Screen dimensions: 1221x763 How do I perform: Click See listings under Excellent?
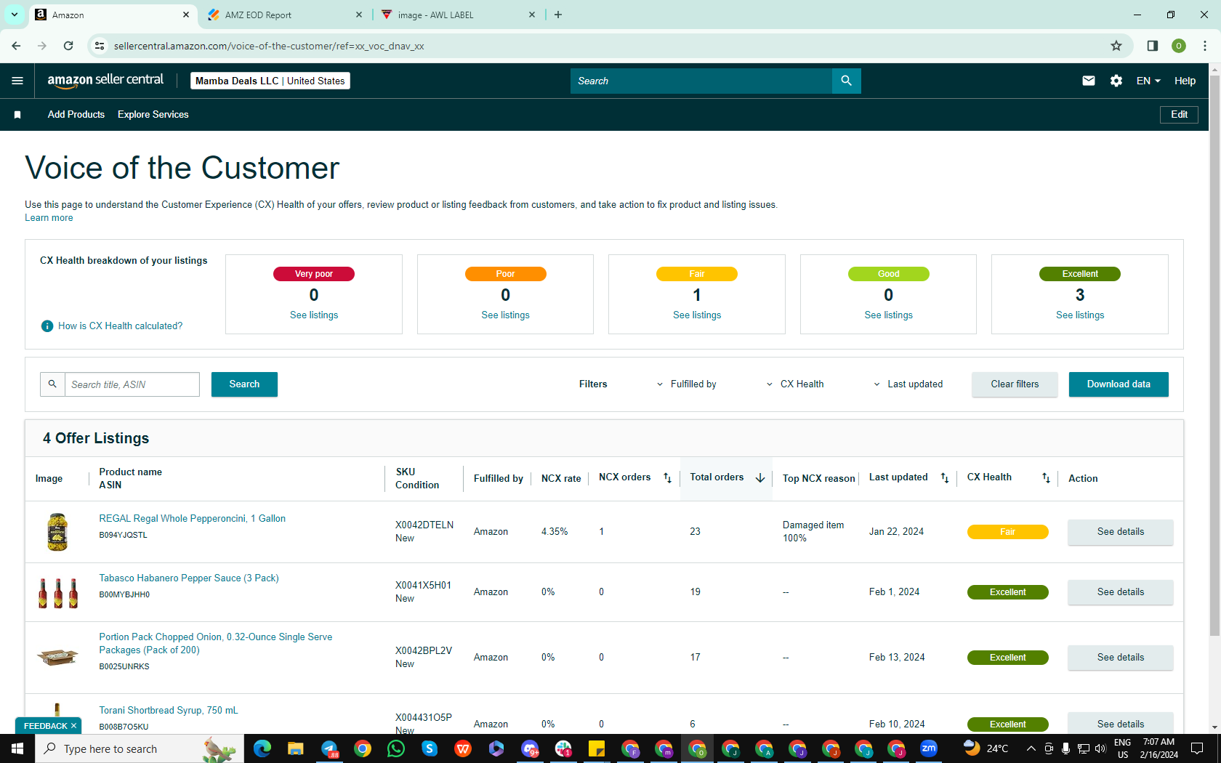point(1080,315)
